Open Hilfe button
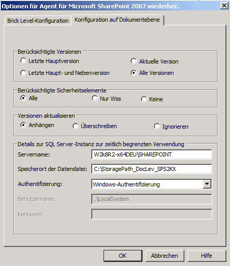This screenshot has width=230, height=266. coord(207,256)
